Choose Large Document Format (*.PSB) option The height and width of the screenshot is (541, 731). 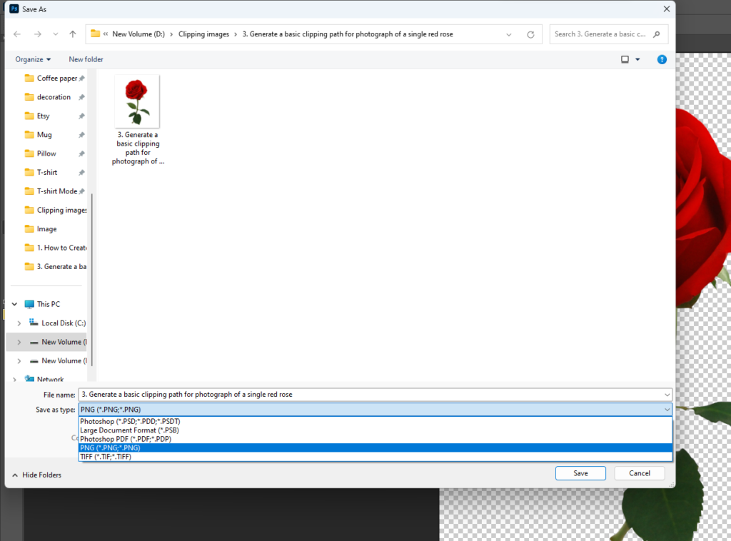pos(375,430)
